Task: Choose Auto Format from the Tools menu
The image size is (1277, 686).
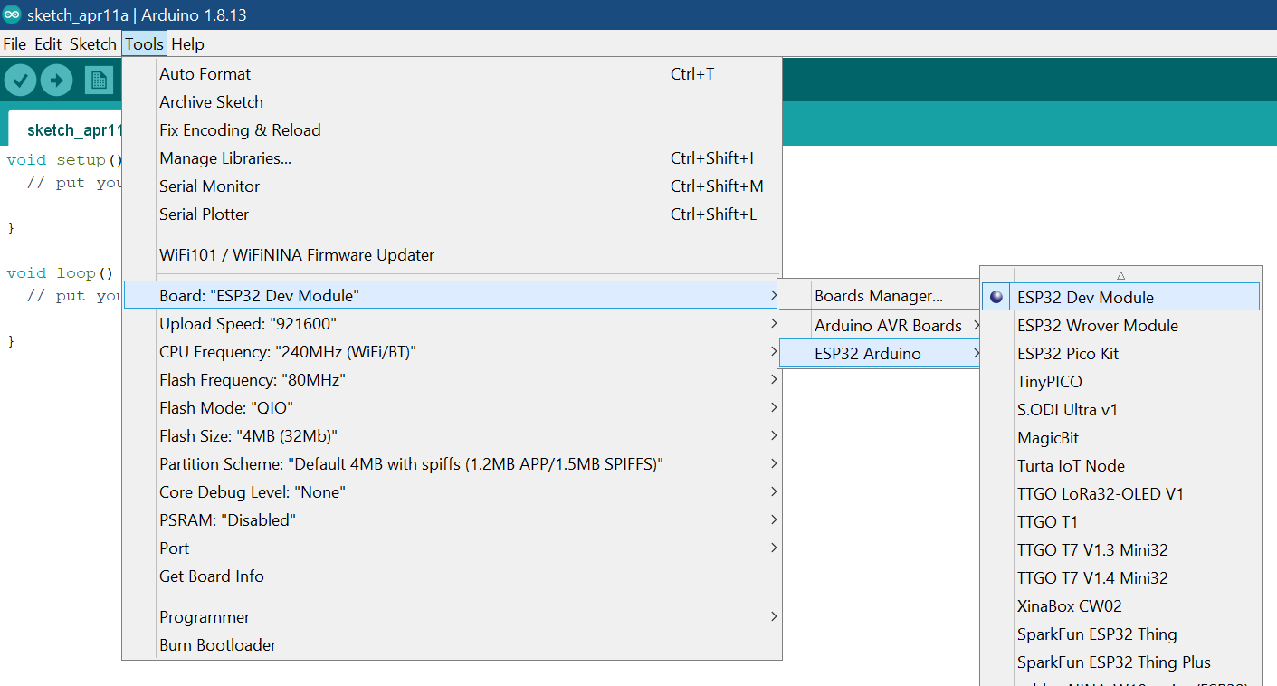Action: (452, 74)
